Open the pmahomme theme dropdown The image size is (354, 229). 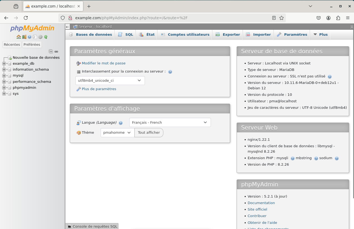pyautogui.click(x=117, y=133)
